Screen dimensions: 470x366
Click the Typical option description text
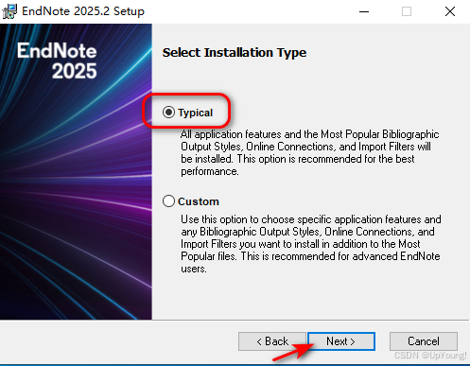pyautogui.click(x=309, y=152)
